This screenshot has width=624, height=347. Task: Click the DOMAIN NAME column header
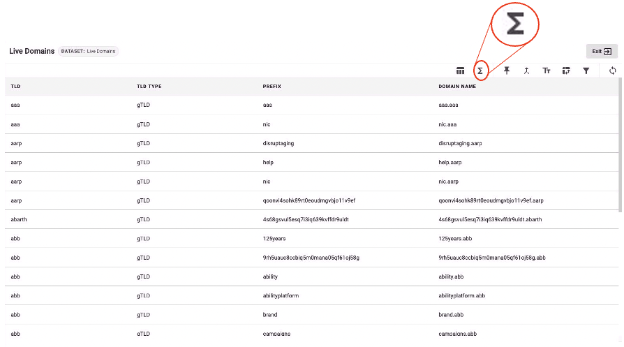click(x=457, y=87)
